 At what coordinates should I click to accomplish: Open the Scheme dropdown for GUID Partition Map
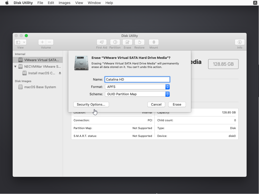137,94
